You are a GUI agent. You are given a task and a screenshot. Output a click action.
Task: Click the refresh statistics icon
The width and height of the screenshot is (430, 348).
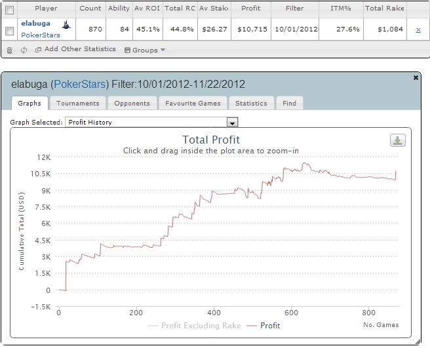click(24, 50)
